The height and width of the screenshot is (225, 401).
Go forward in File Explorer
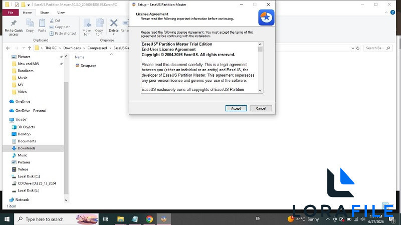pos(17,48)
